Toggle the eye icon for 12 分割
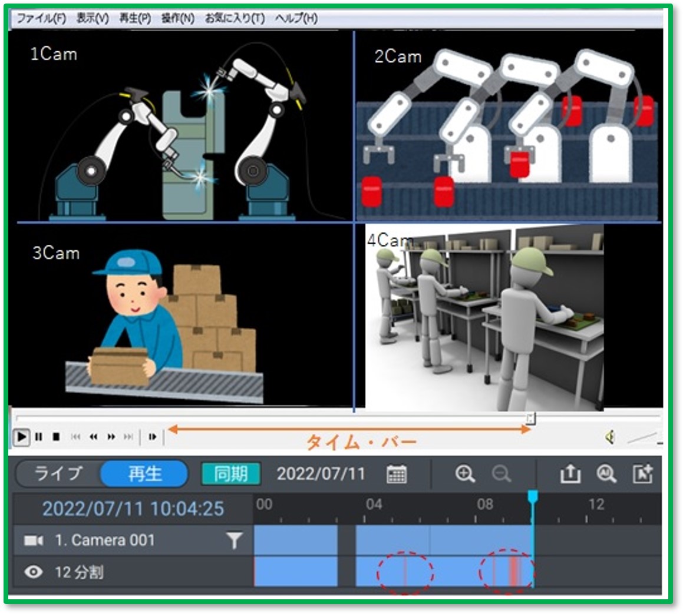This screenshot has width=683, height=614. pos(34,572)
